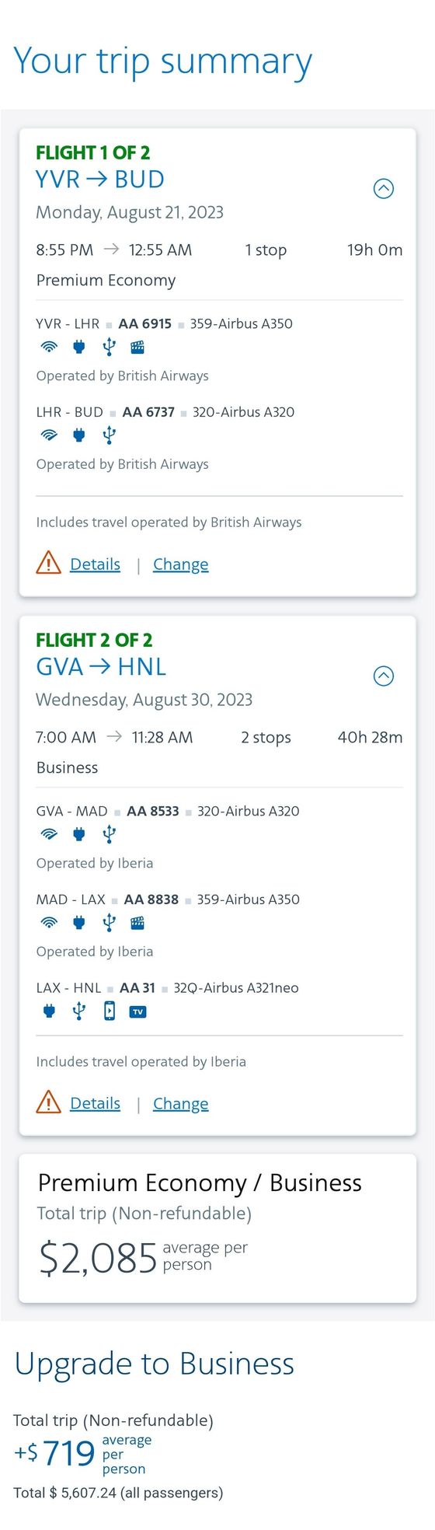Click Change link for YVR to BUD flight

[180, 564]
